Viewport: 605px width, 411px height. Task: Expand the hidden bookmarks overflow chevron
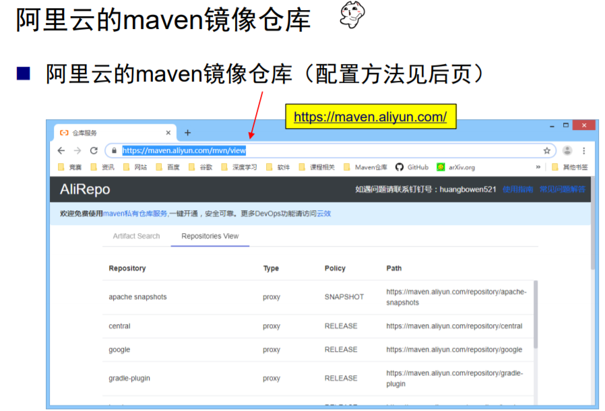540,166
